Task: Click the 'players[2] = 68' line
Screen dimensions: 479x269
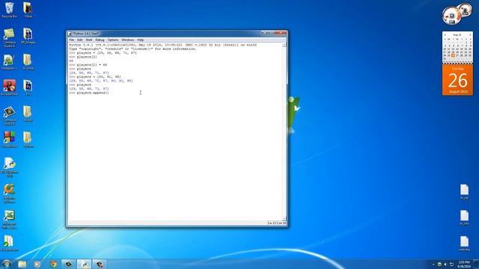Action: tap(88, 65)
